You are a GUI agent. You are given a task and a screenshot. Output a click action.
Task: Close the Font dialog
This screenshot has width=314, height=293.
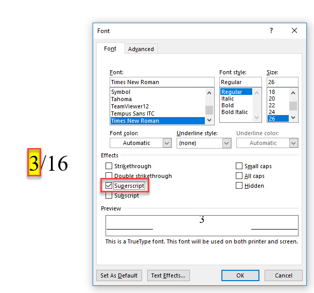294,31
